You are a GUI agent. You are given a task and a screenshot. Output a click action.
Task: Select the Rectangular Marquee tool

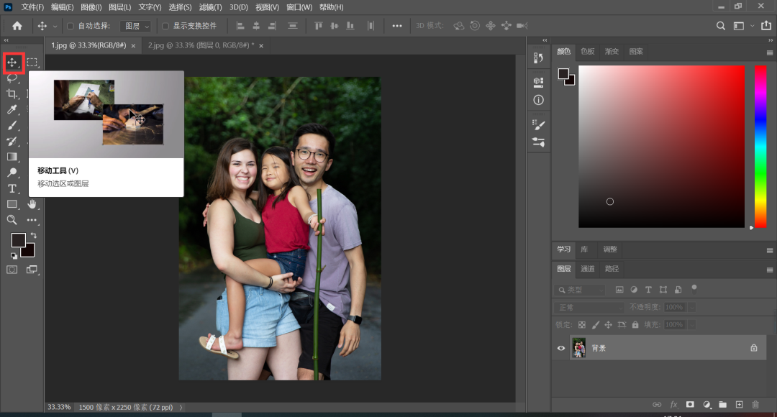pyautogui.click(x=32, y=63)
